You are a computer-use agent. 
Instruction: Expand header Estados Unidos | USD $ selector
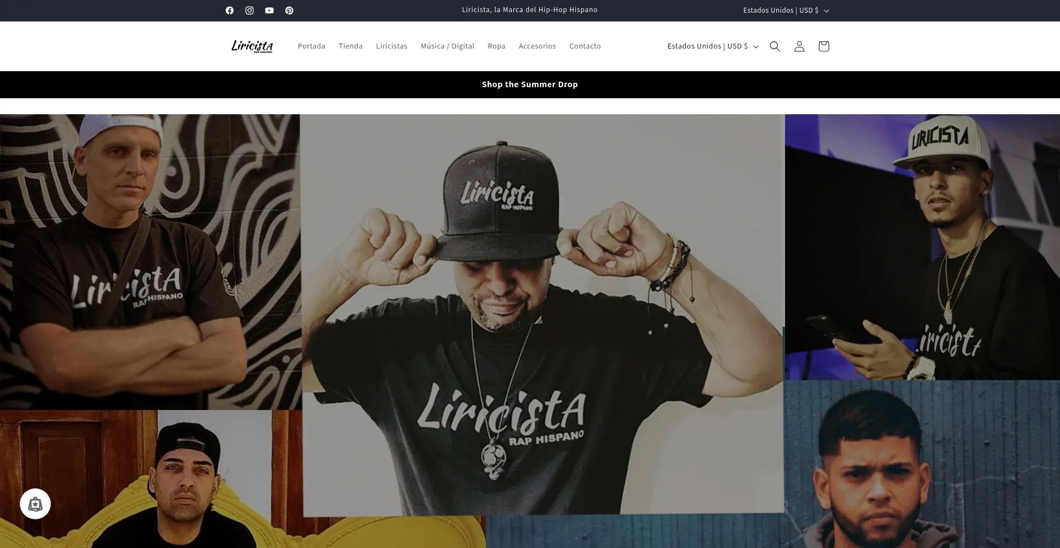713,46
